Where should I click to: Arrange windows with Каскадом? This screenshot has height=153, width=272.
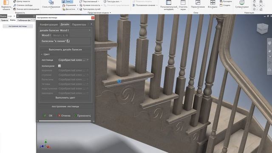[x=226, y=1]
